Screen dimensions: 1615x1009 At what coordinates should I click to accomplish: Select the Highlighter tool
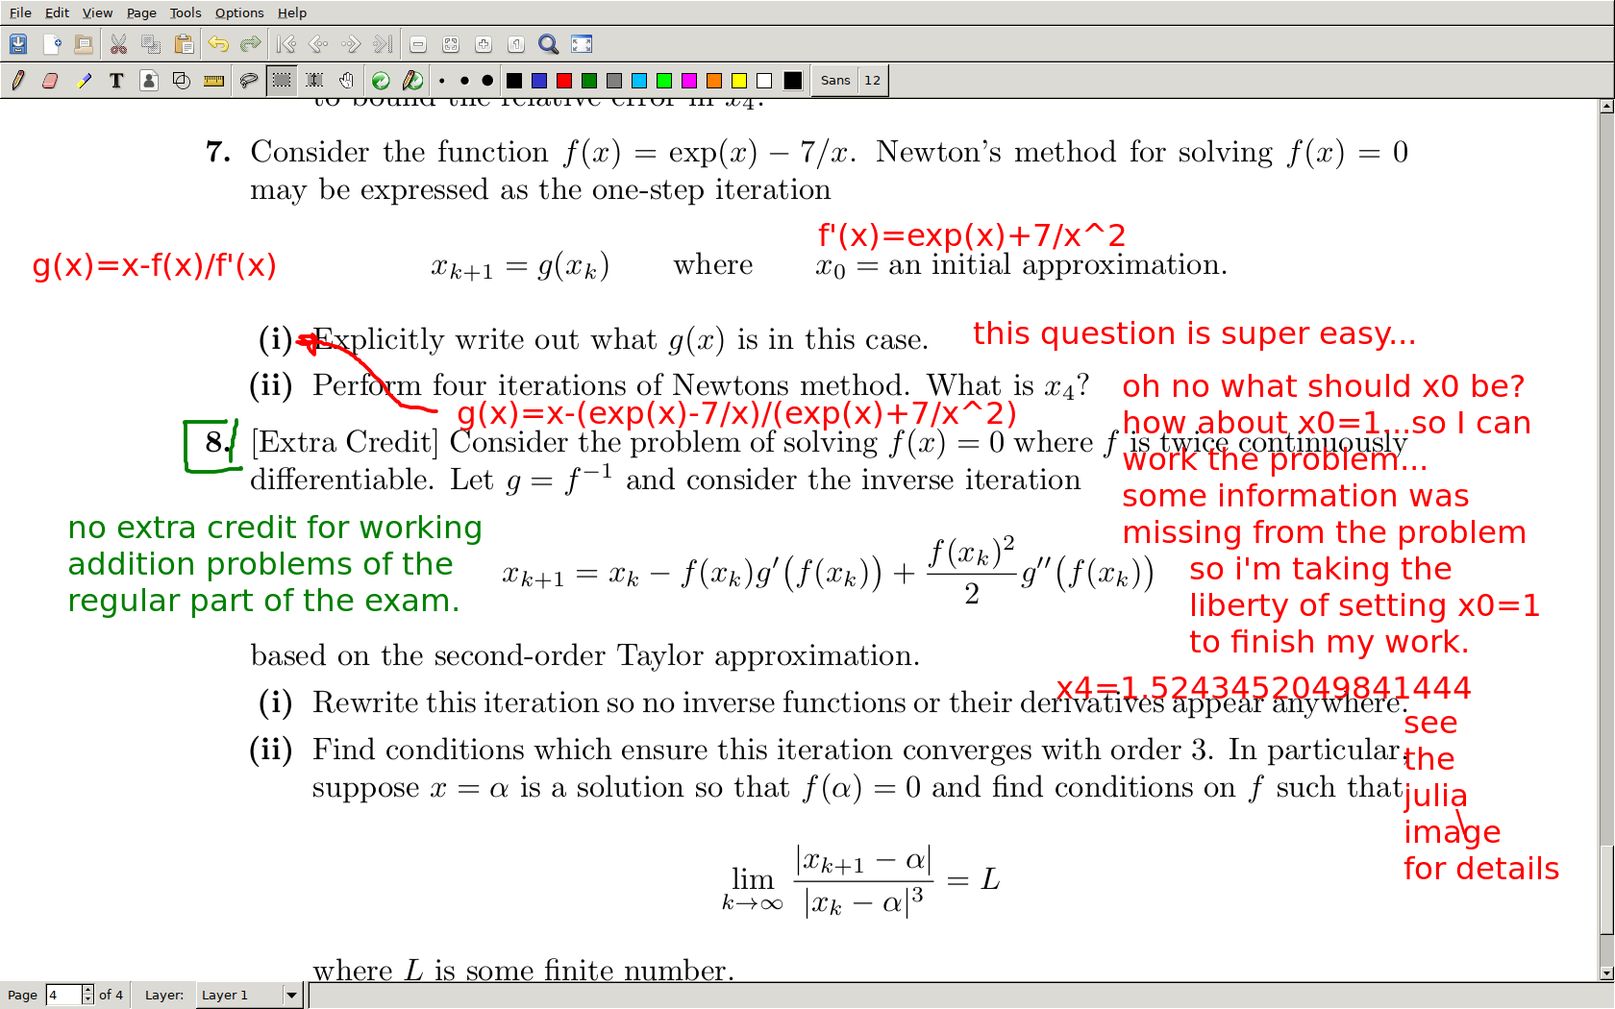(85, 81)
